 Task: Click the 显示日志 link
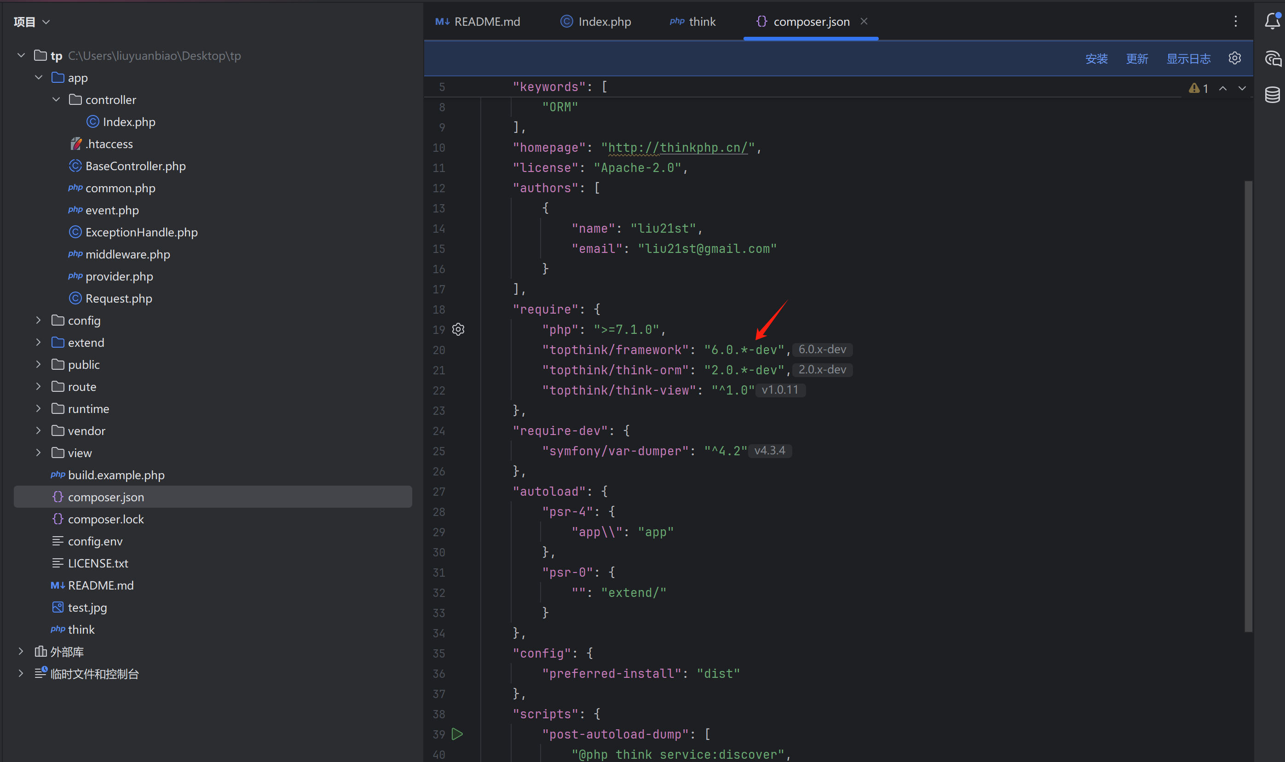(1188, 59)
